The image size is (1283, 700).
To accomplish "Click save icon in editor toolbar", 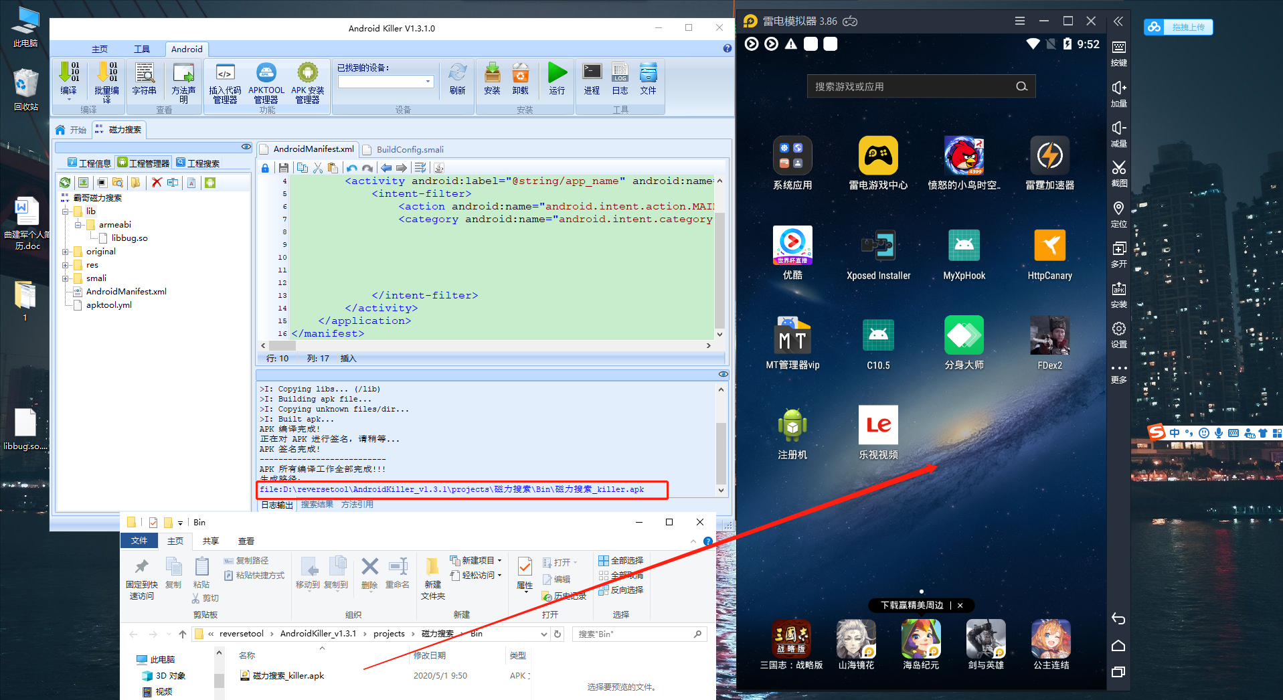I will tap(284, 168).
